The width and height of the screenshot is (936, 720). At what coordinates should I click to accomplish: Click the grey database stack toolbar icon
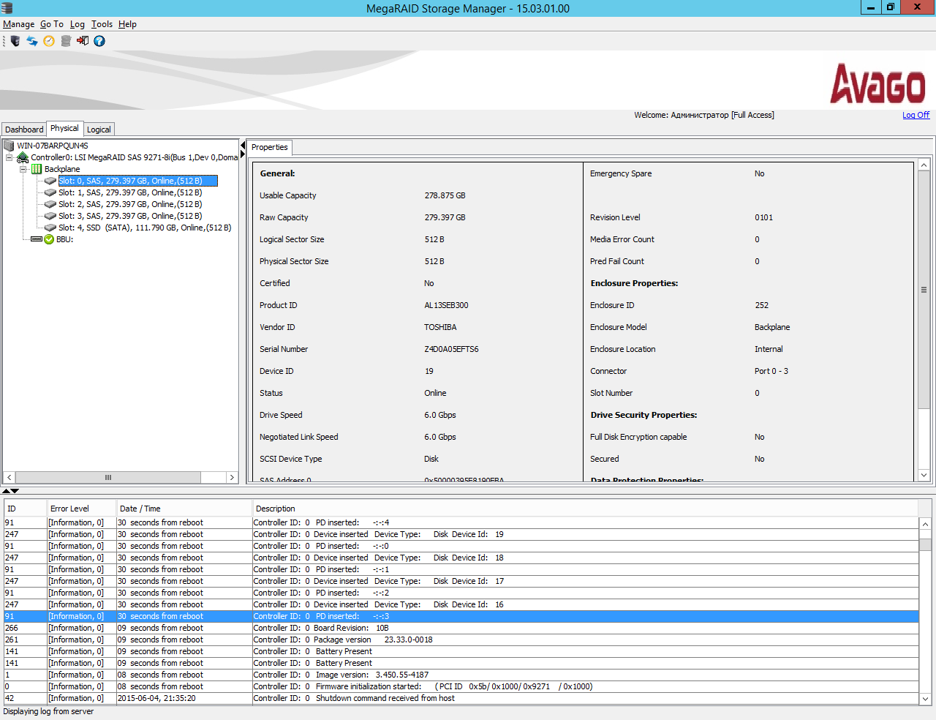66,41
